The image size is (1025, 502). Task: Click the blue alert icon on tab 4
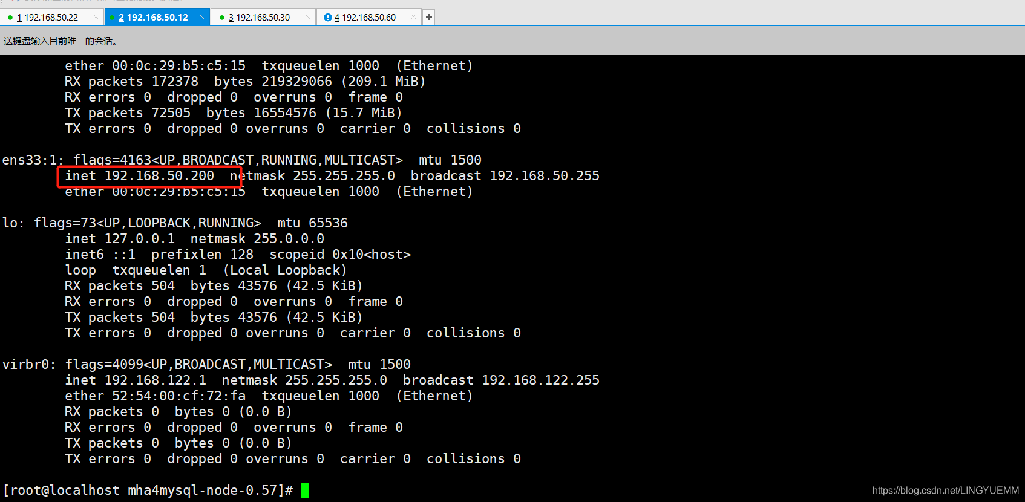327,18
